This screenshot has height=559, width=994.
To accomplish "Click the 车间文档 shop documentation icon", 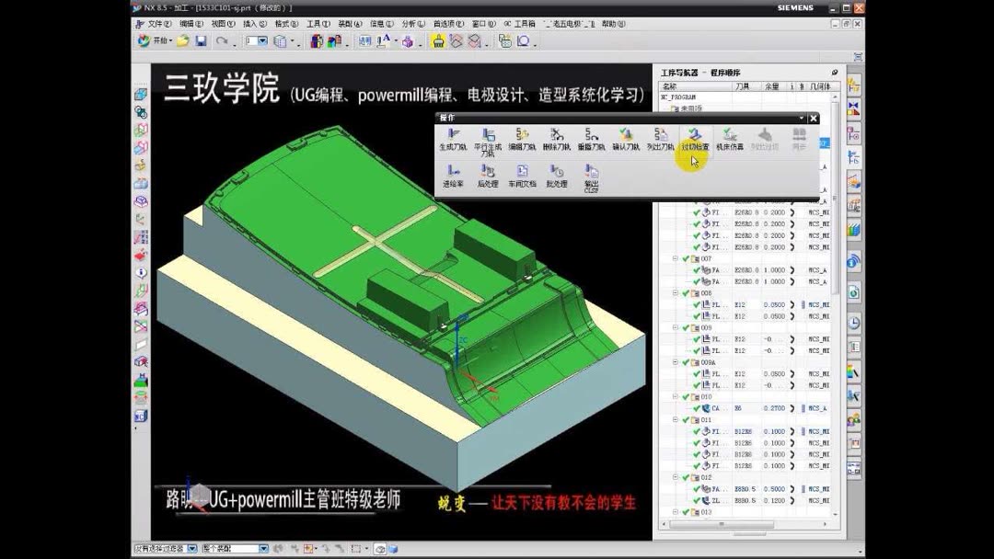I will pos(524,175).
